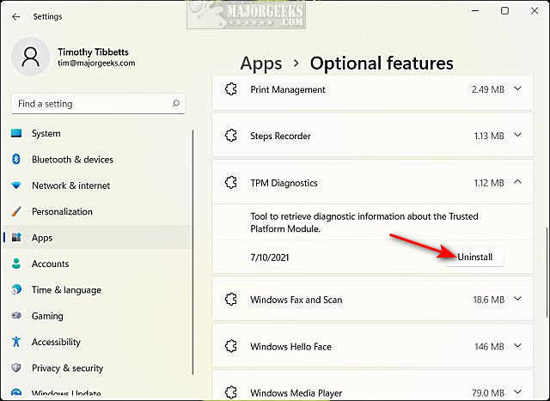Image resolution: width=550 pixels, height=401 pixels.
Task: Click the Privacy shield icon
Action: point(16,368)
